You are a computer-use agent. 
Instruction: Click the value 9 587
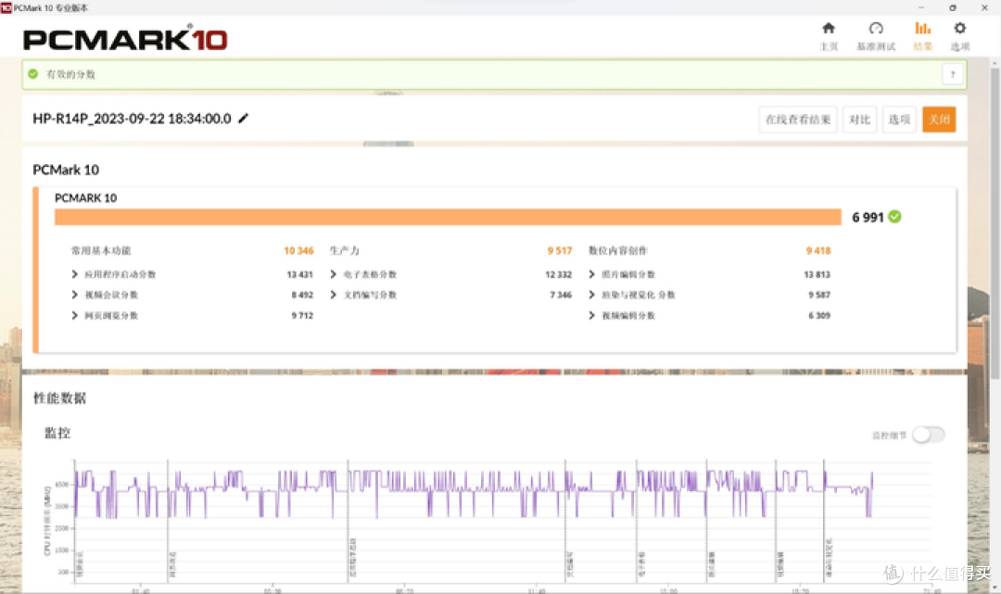pos(819,295)
